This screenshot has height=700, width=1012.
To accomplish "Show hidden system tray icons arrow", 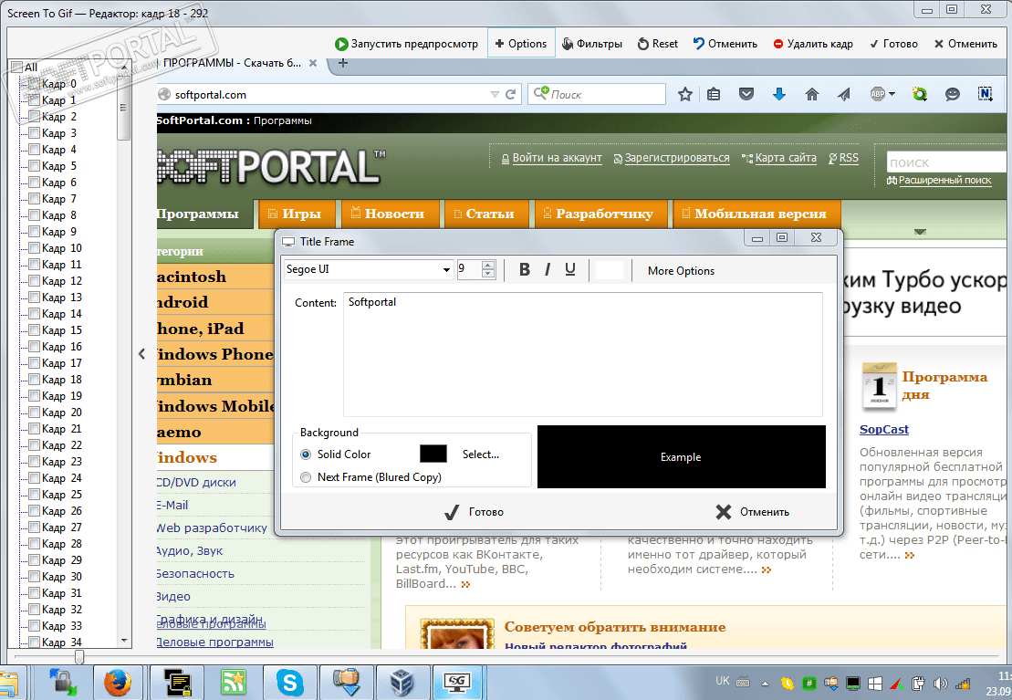I will (765, 684).
